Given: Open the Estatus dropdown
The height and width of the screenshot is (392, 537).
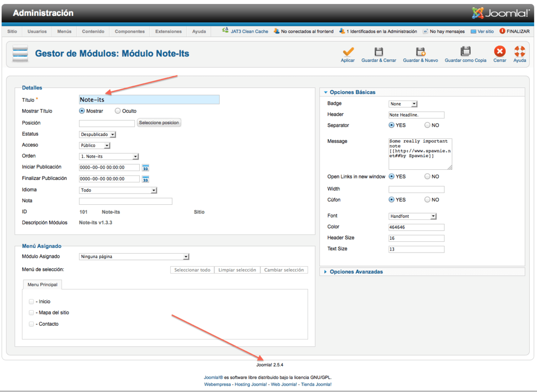Looking at the screenshot, I should pos(98,135).
